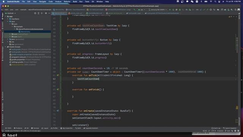The width and height of the screenshot is (243, 137).
Task: Open macOS Spotlight search in menu bar
Action: click(215, 2)
